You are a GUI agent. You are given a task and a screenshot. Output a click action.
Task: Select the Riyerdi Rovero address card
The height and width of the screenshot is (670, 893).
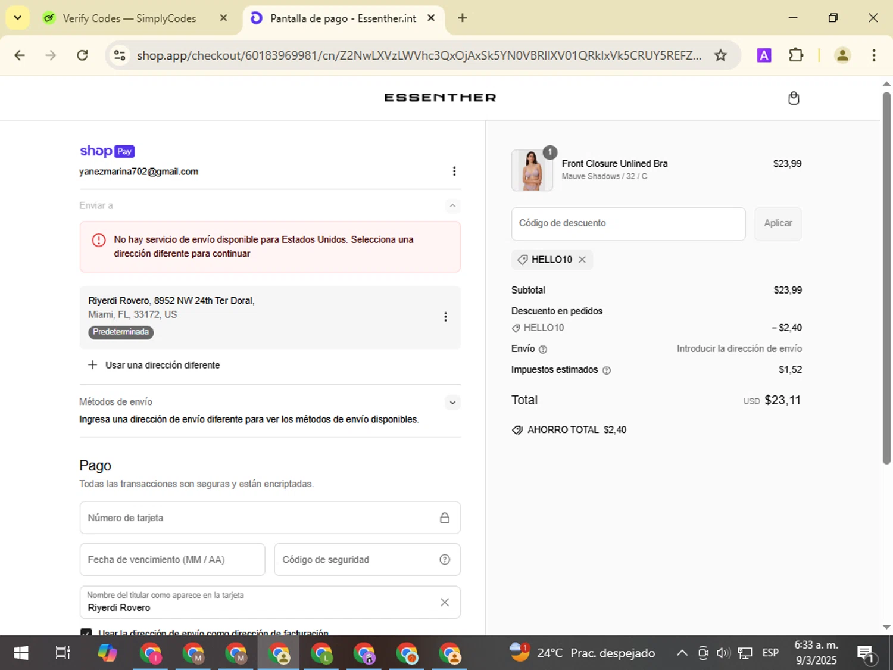point(270,317)
